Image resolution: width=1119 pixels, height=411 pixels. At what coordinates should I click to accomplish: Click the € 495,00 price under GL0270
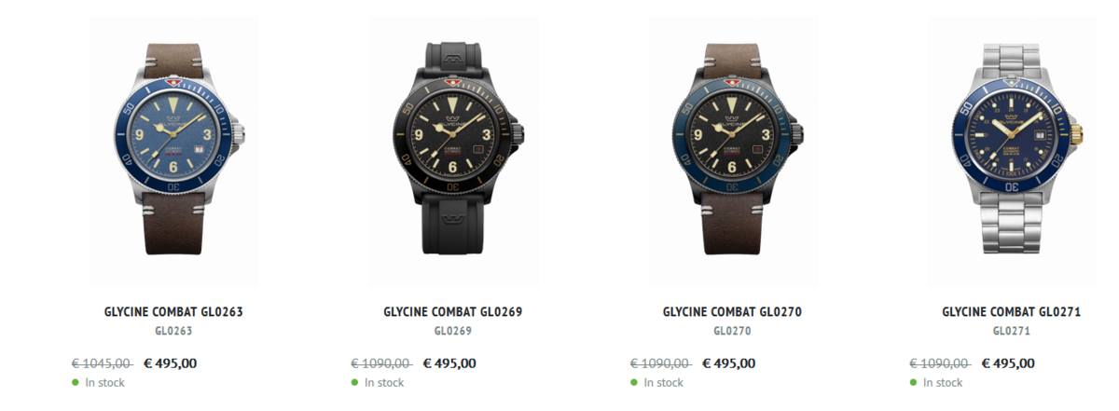pos(728,363)
